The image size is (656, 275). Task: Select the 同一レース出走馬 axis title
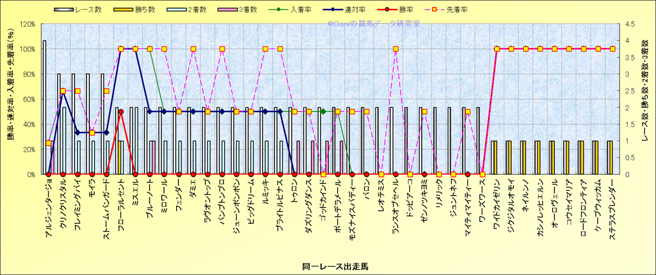[327, 266]
